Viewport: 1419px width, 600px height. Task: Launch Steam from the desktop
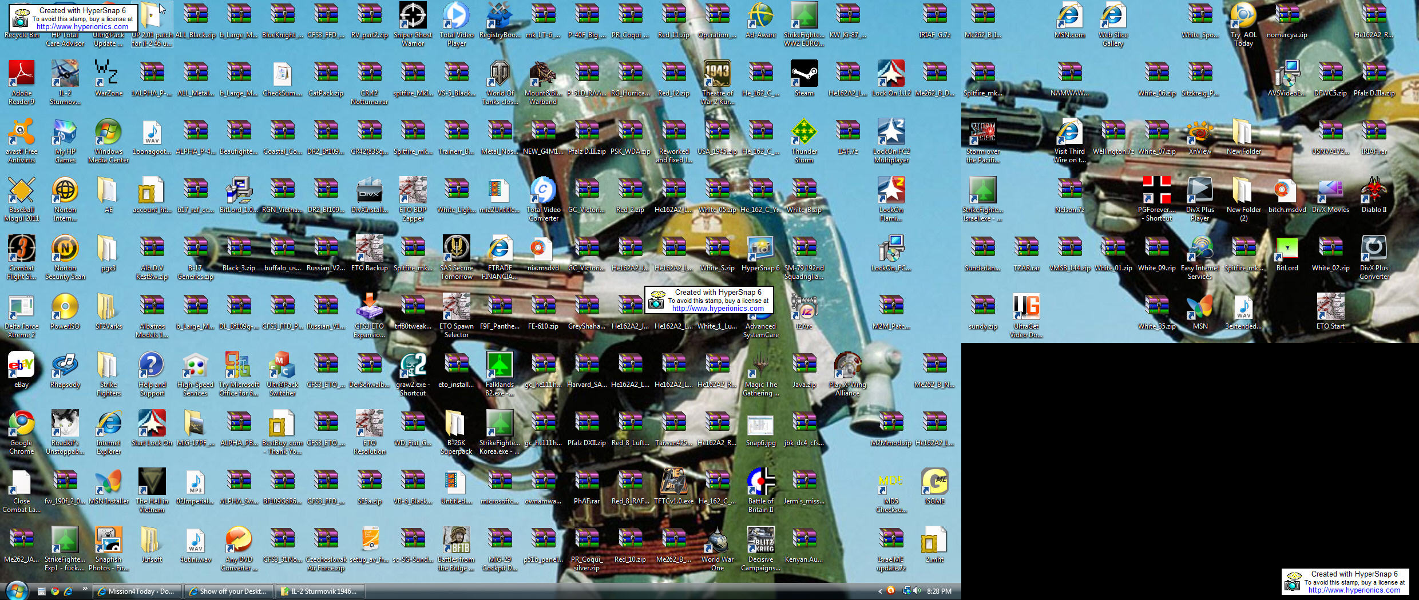(x=804, y=79)
